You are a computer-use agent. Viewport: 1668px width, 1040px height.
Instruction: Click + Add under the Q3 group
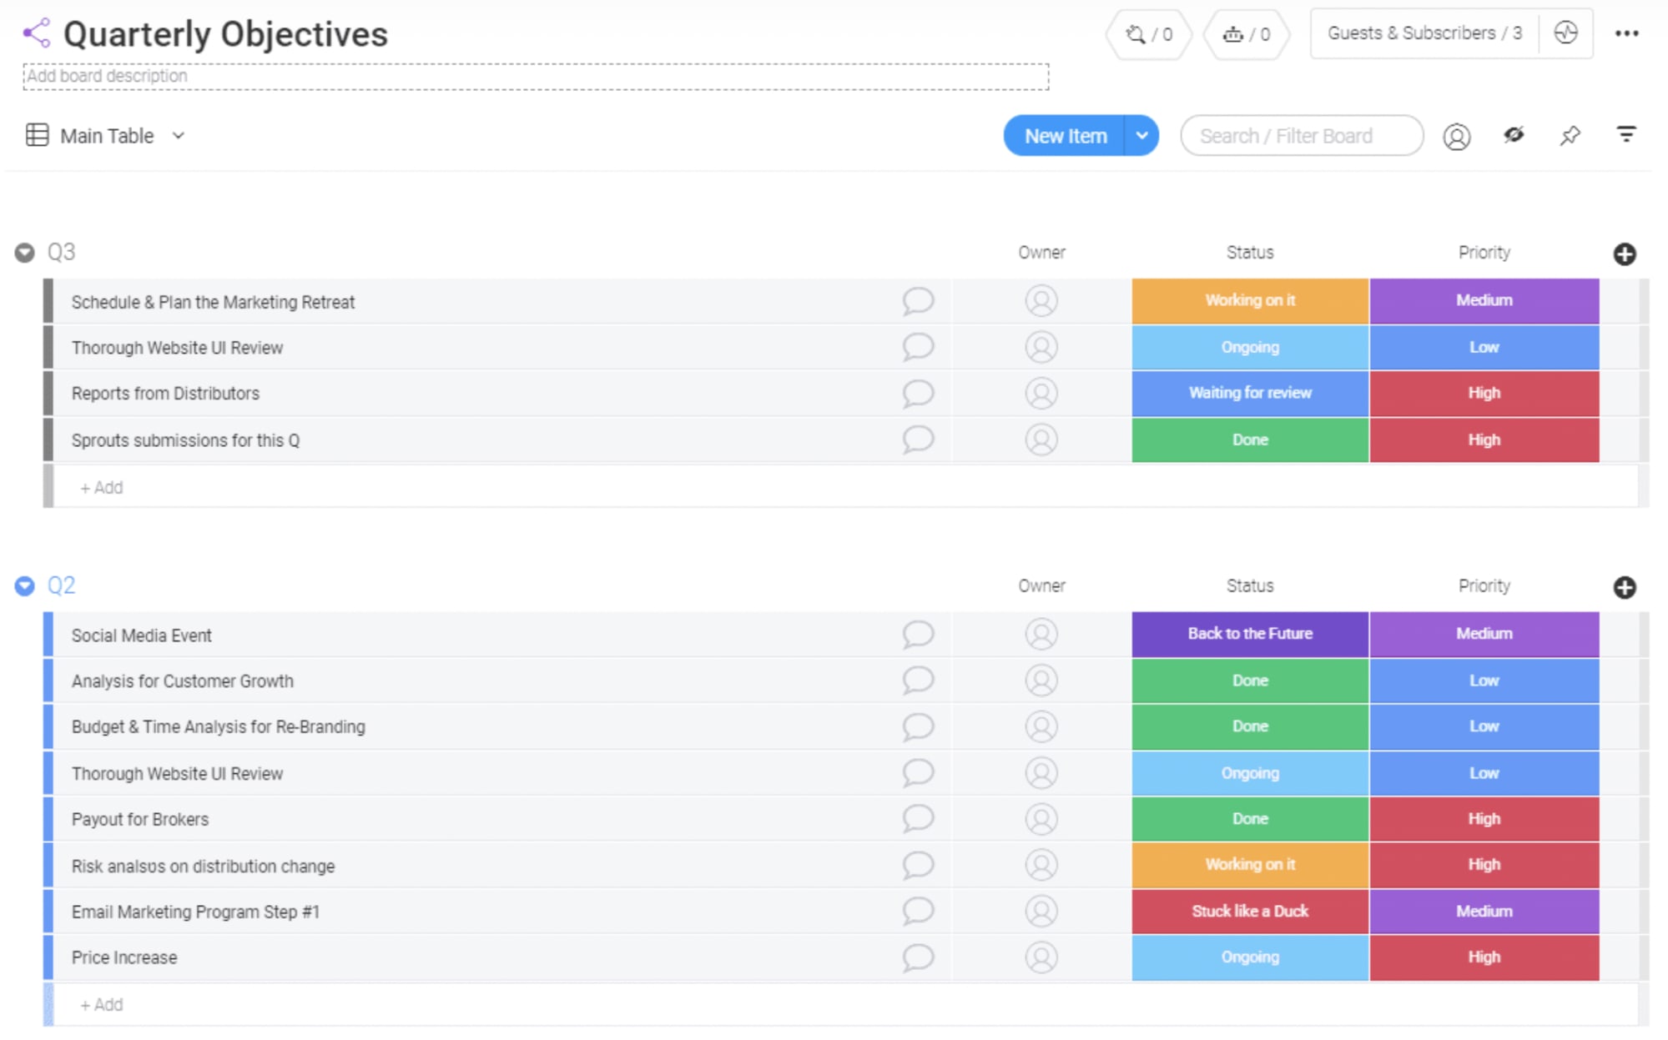click(102, 488)
